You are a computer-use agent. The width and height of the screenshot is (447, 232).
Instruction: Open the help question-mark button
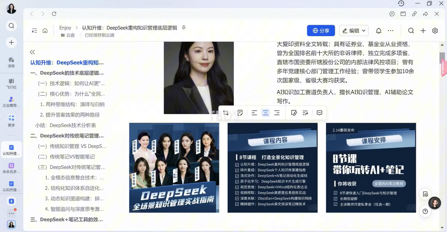(425, 211)
